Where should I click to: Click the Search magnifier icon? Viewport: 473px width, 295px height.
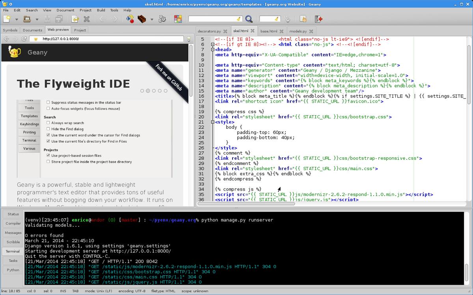click(x=249, y=19)
